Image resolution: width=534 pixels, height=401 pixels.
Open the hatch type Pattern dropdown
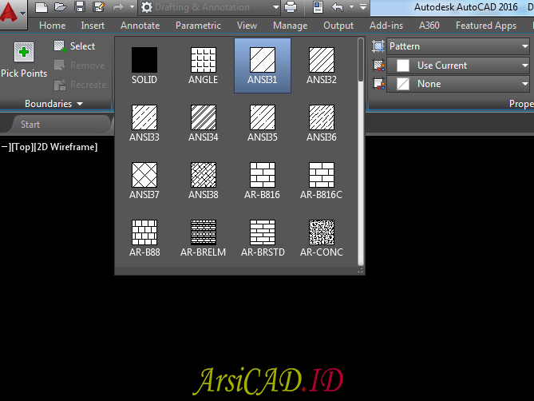(458, 46)
